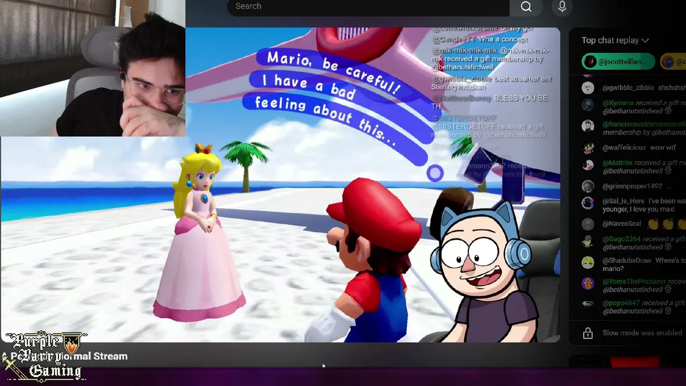Click the @waffeliciouz username in chat

(x=625, y=147)
